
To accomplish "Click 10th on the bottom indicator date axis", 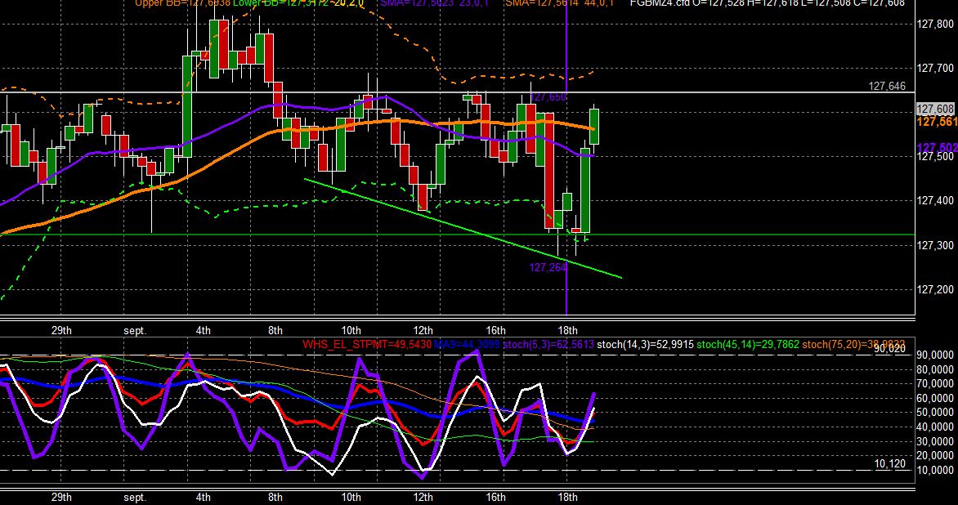I will point(351,497).
